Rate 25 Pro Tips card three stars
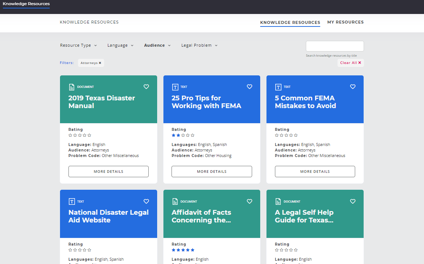Screen dimensions: 424x264 [x=183, y=135]
